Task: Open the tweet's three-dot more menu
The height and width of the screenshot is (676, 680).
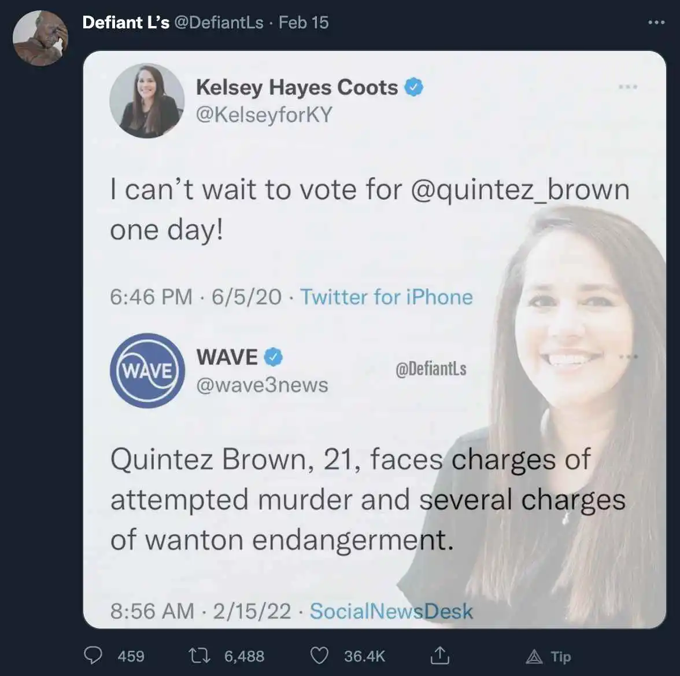Action: 656,23
